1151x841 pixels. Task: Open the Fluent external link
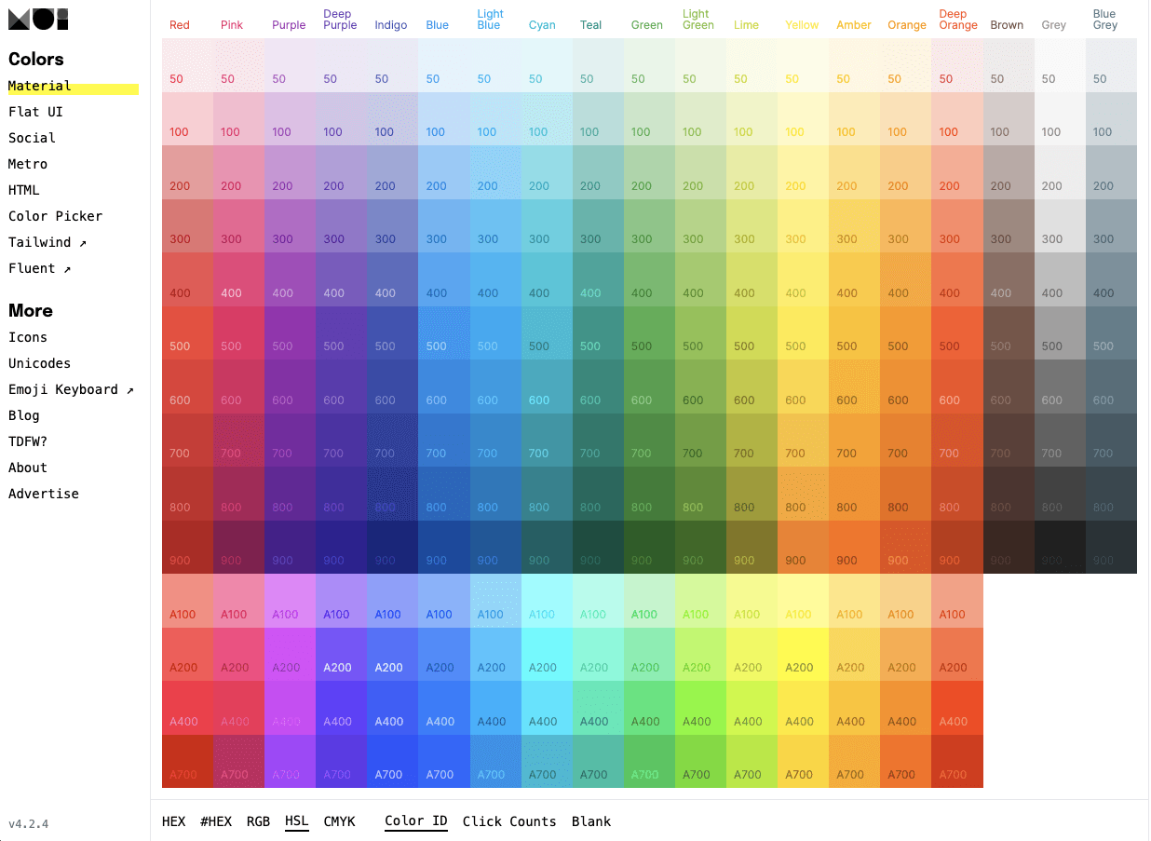(x=40, y=268)
